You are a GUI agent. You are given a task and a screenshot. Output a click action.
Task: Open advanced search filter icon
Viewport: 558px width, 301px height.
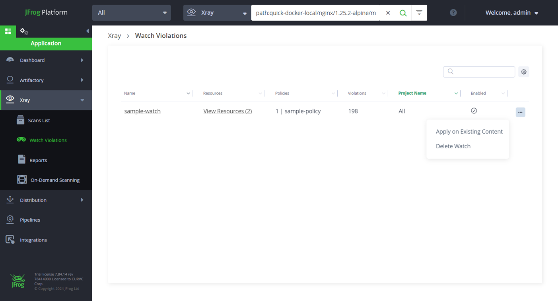coord(419,13)
